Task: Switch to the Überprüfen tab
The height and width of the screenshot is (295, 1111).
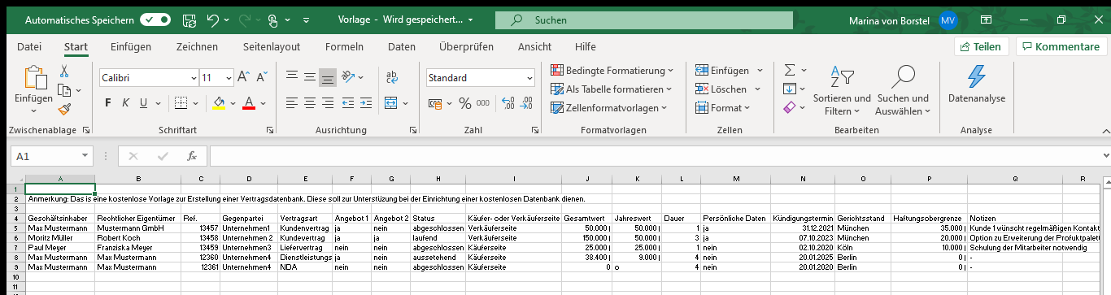Action: (466, 46)
